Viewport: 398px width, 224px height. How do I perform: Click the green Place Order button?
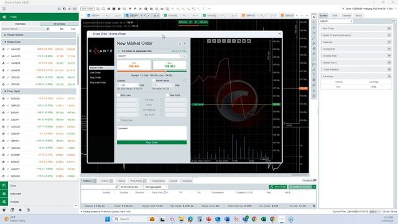[152, 142]
